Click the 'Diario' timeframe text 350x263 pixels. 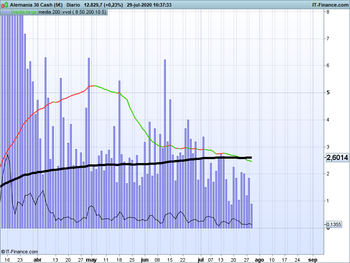[x=73, y=5]
